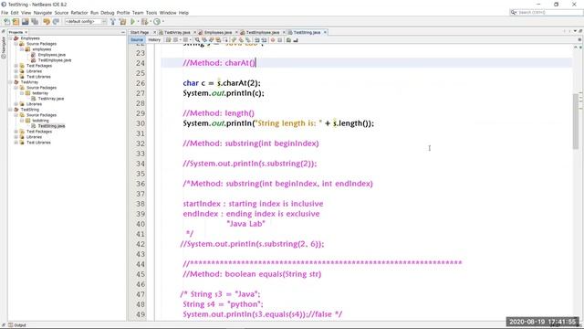Click the Save All toolbar icon
Screen dimensions: 584x329
[x=35, y=22]
